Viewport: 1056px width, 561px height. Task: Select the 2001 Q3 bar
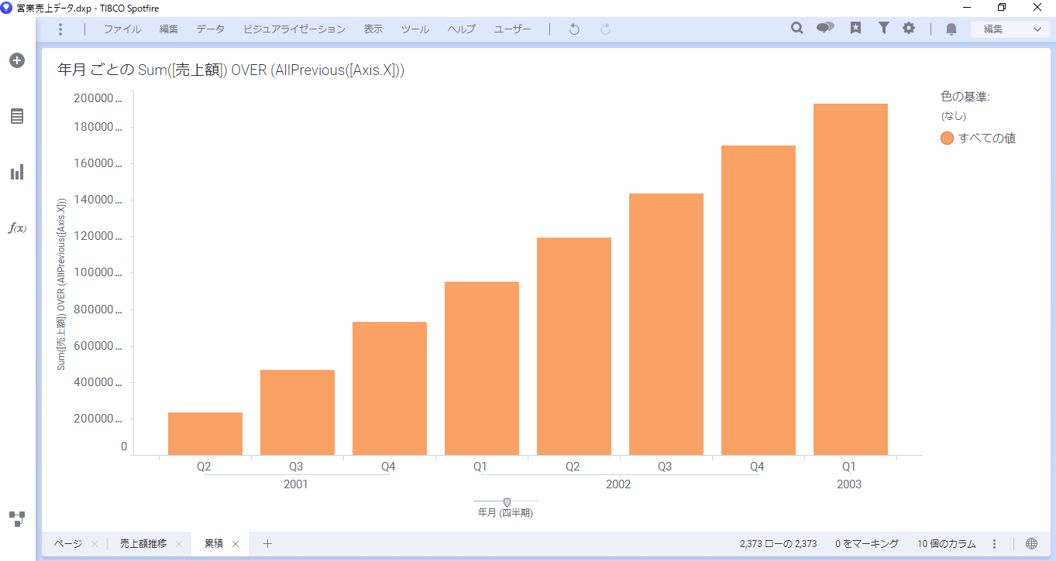pos(298,412)
